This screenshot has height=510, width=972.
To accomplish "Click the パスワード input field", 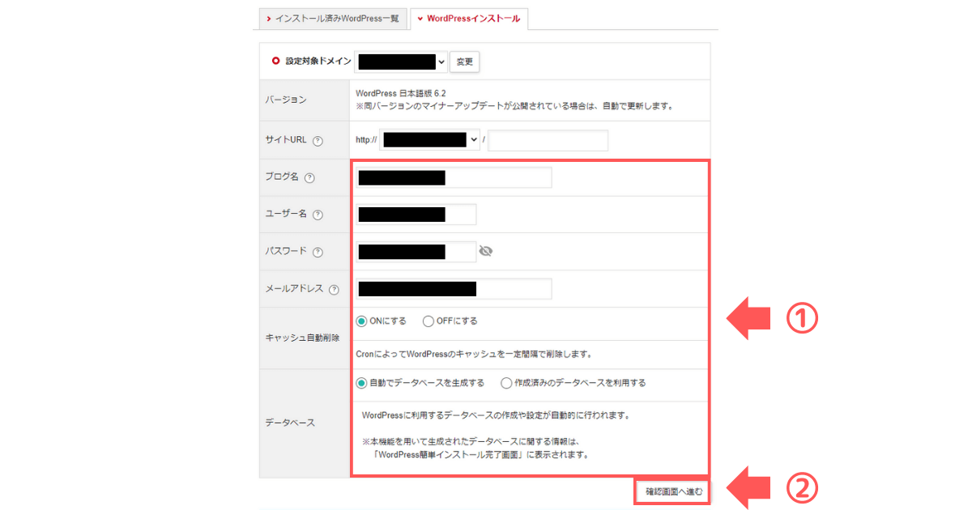I will point(416,251).
